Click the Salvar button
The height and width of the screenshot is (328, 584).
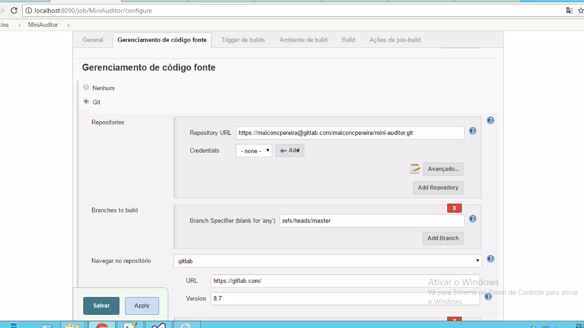[x=101, y=306]
